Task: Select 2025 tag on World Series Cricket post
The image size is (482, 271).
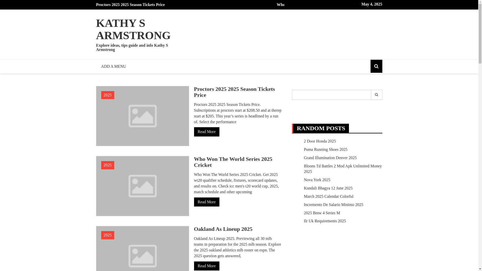Action: pyautogui.click(x=107, y=165)
